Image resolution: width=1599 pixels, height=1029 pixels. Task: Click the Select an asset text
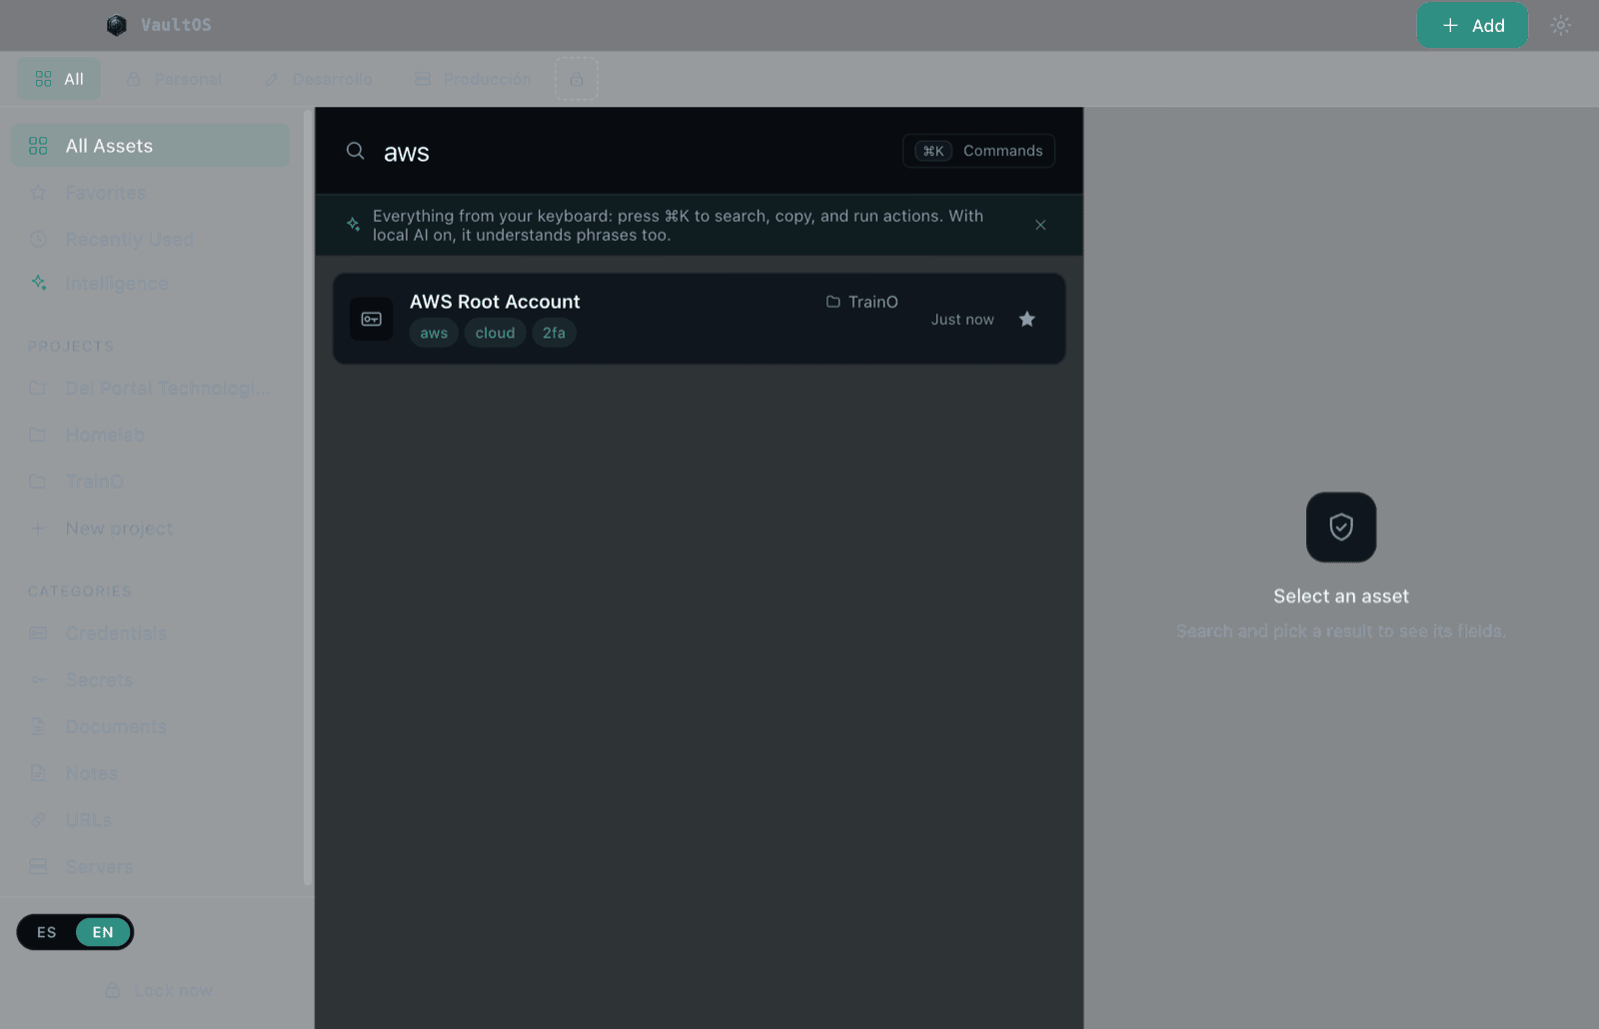(x=1341, y=596)
